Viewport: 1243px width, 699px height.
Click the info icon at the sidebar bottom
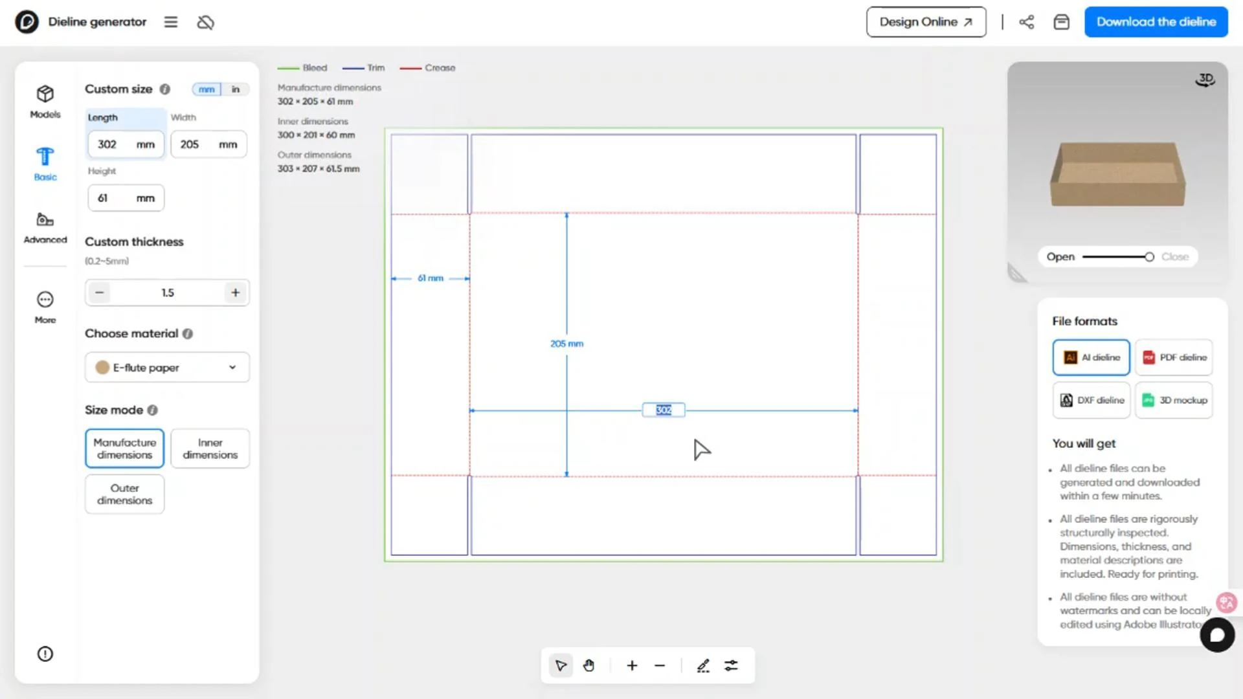45,654
